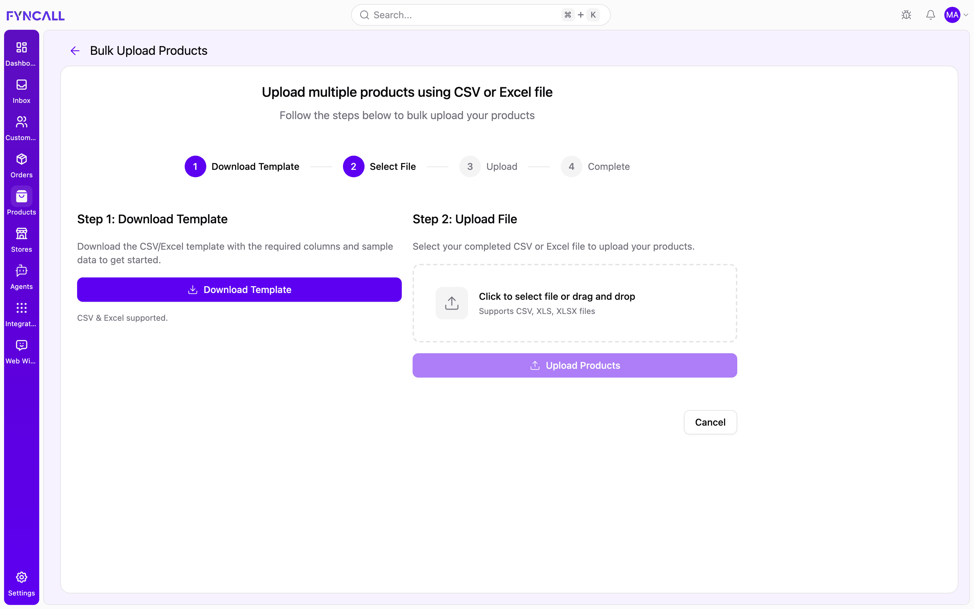Click 'Step 2: Upload File' heading
Screen dimensions: 974x609
click(x=465, y=219)
